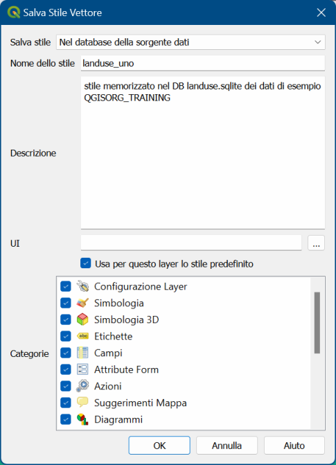This screenshot has height=465, width=336.
Task: Click the Azioni gear icon
Action: pos(82,386)
